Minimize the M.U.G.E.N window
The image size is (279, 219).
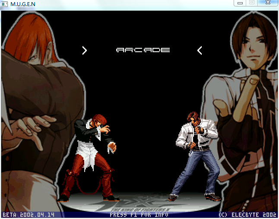[x=240, y=3]
